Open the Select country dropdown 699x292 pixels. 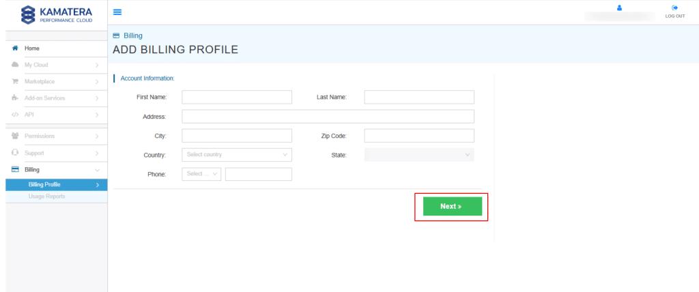237,155
